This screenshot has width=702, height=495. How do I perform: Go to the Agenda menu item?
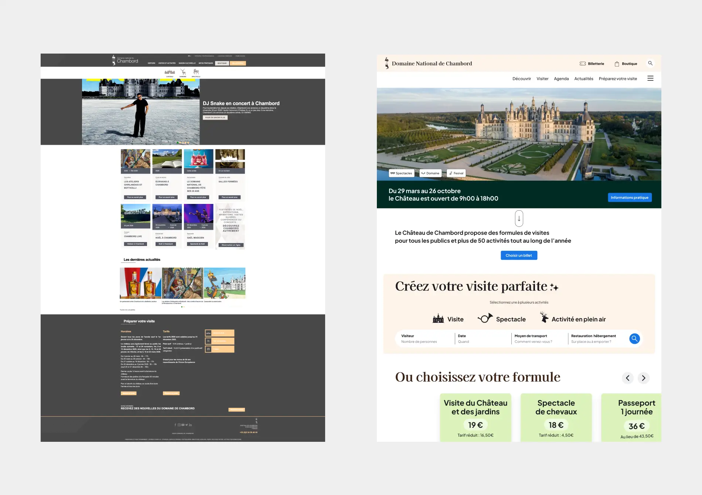click(x=561, y=79)
